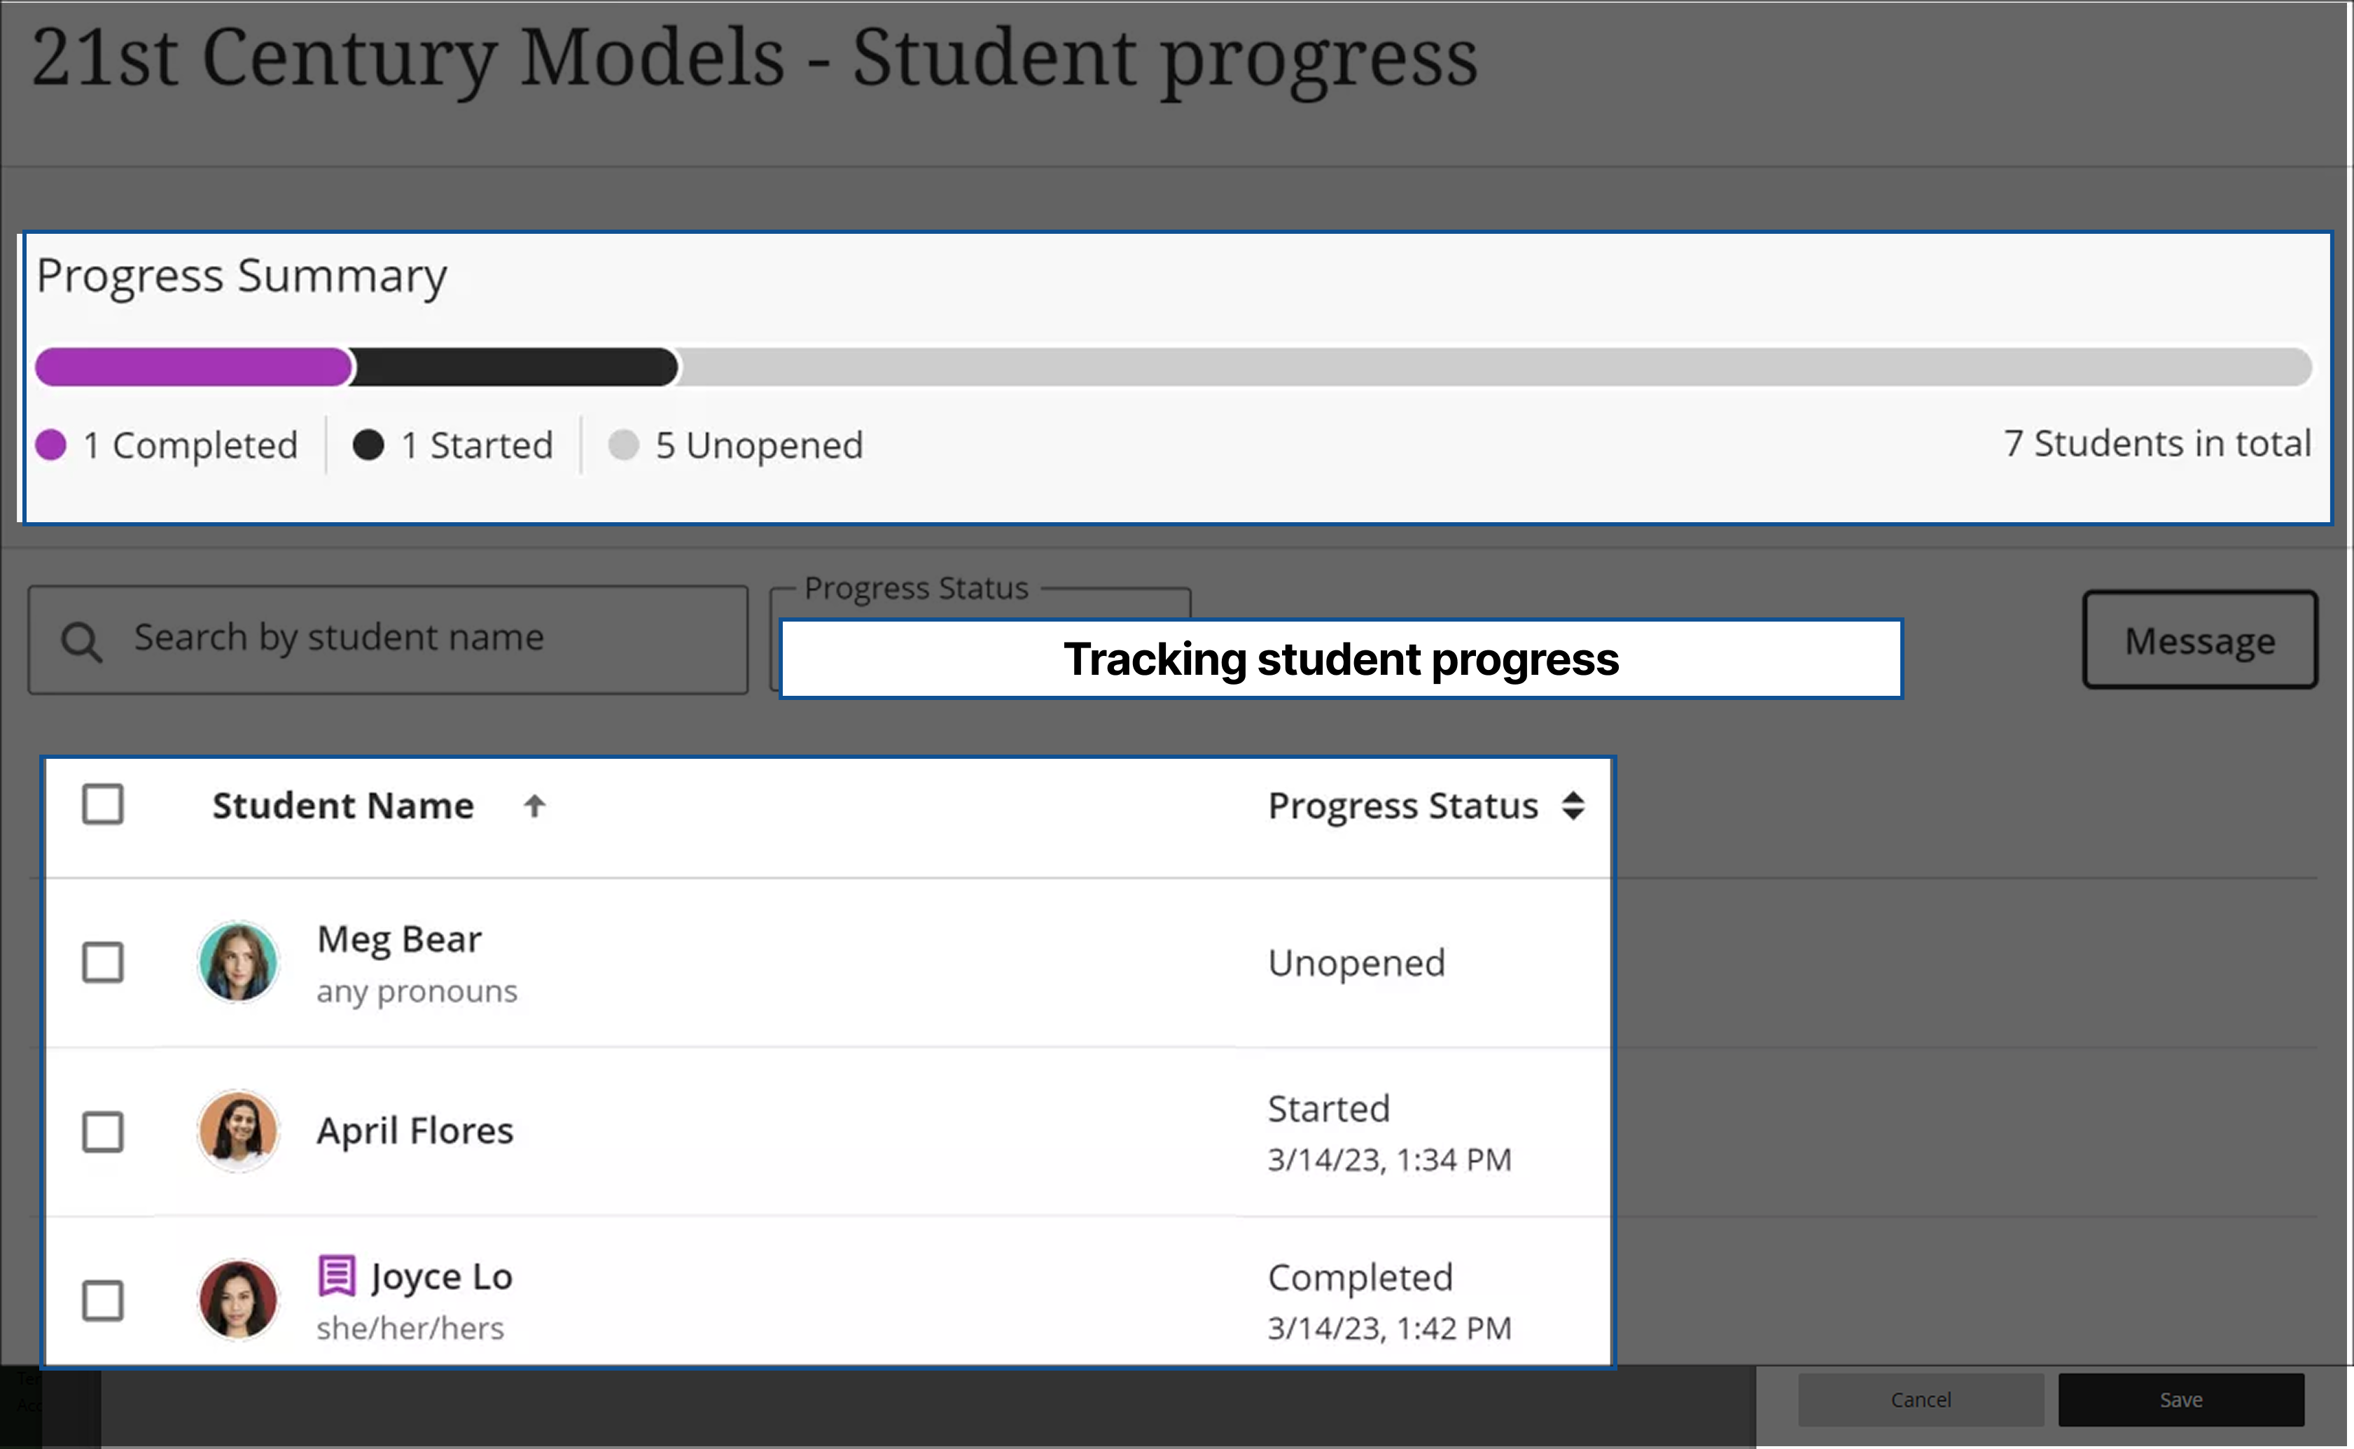
Task: Click the search magnifier icon
Action: point(81,639)
